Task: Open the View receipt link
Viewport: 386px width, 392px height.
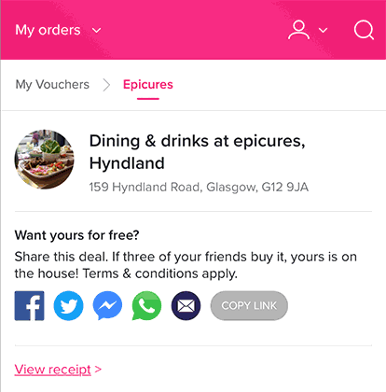Action: coord(53,370)
